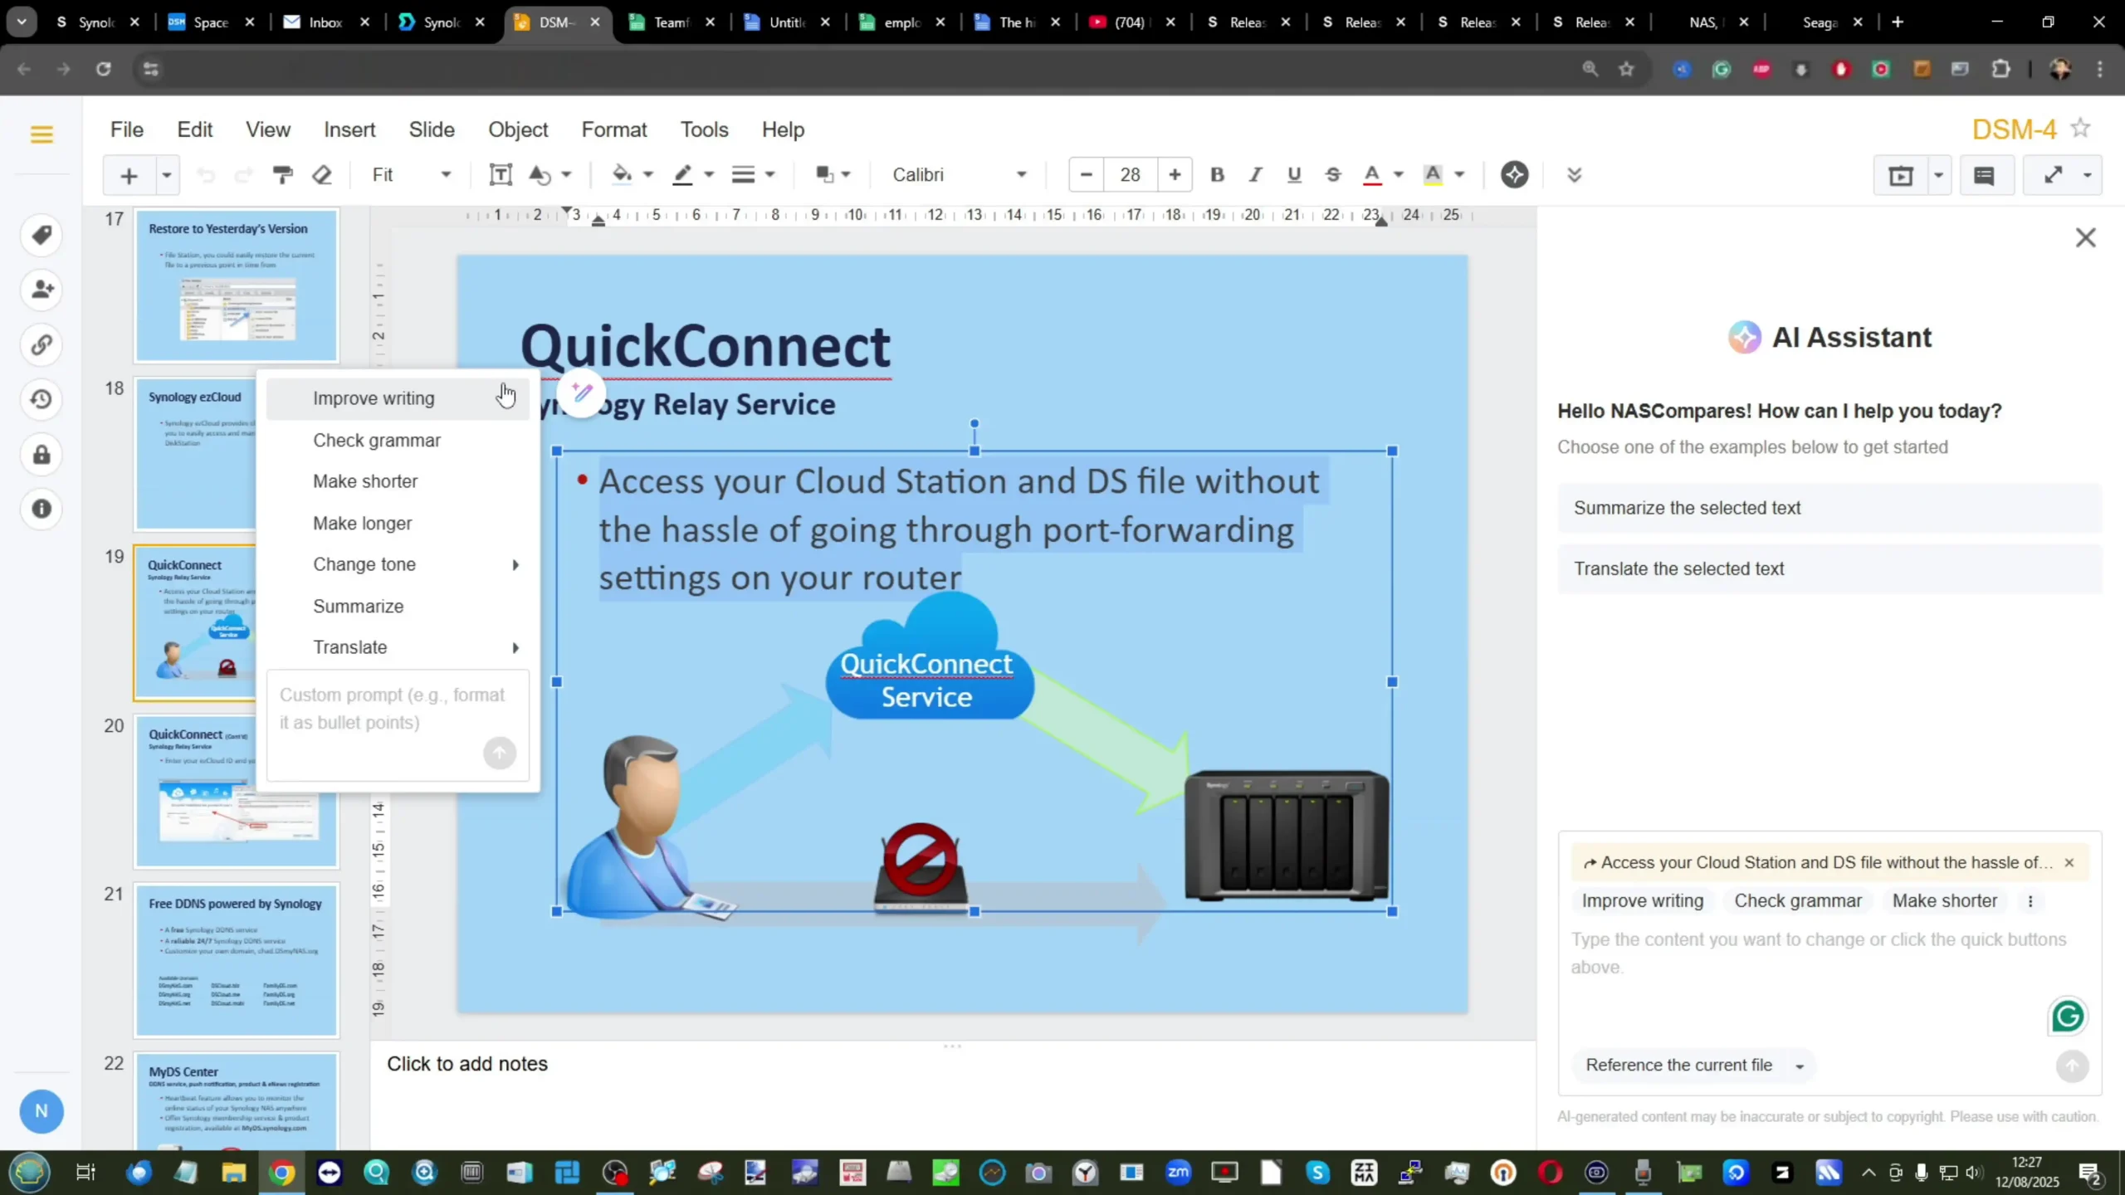Click the floating AI magic wand icon
The width and height of the screenshot is (2125, 1195).
click(582, 393)
